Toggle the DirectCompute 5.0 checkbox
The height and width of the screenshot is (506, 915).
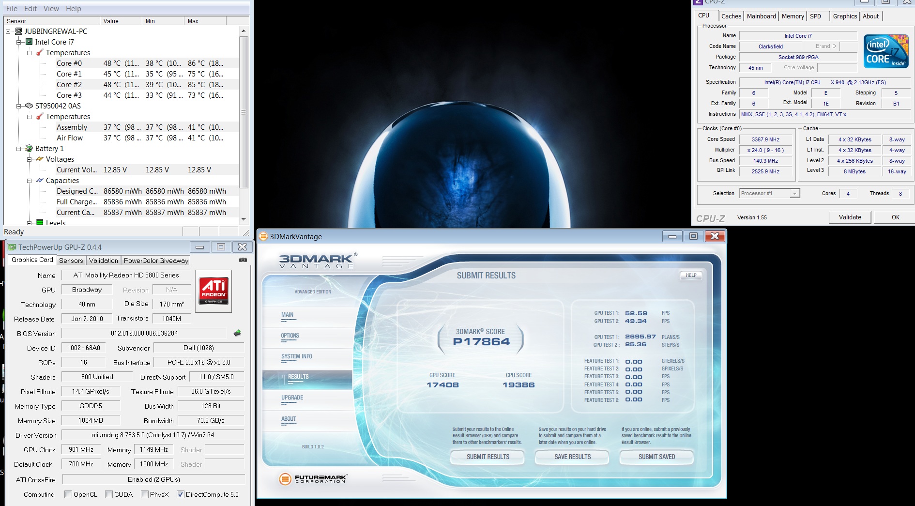click(x=181, y=494)
